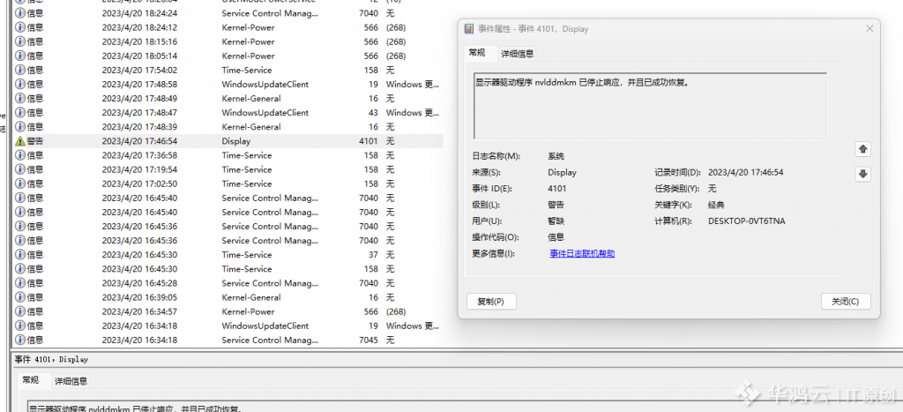Image resolution: width=903 pixels, height=412 pixels.
Task: Close the event properties dialog with X
Action: (x=869, y=29)
